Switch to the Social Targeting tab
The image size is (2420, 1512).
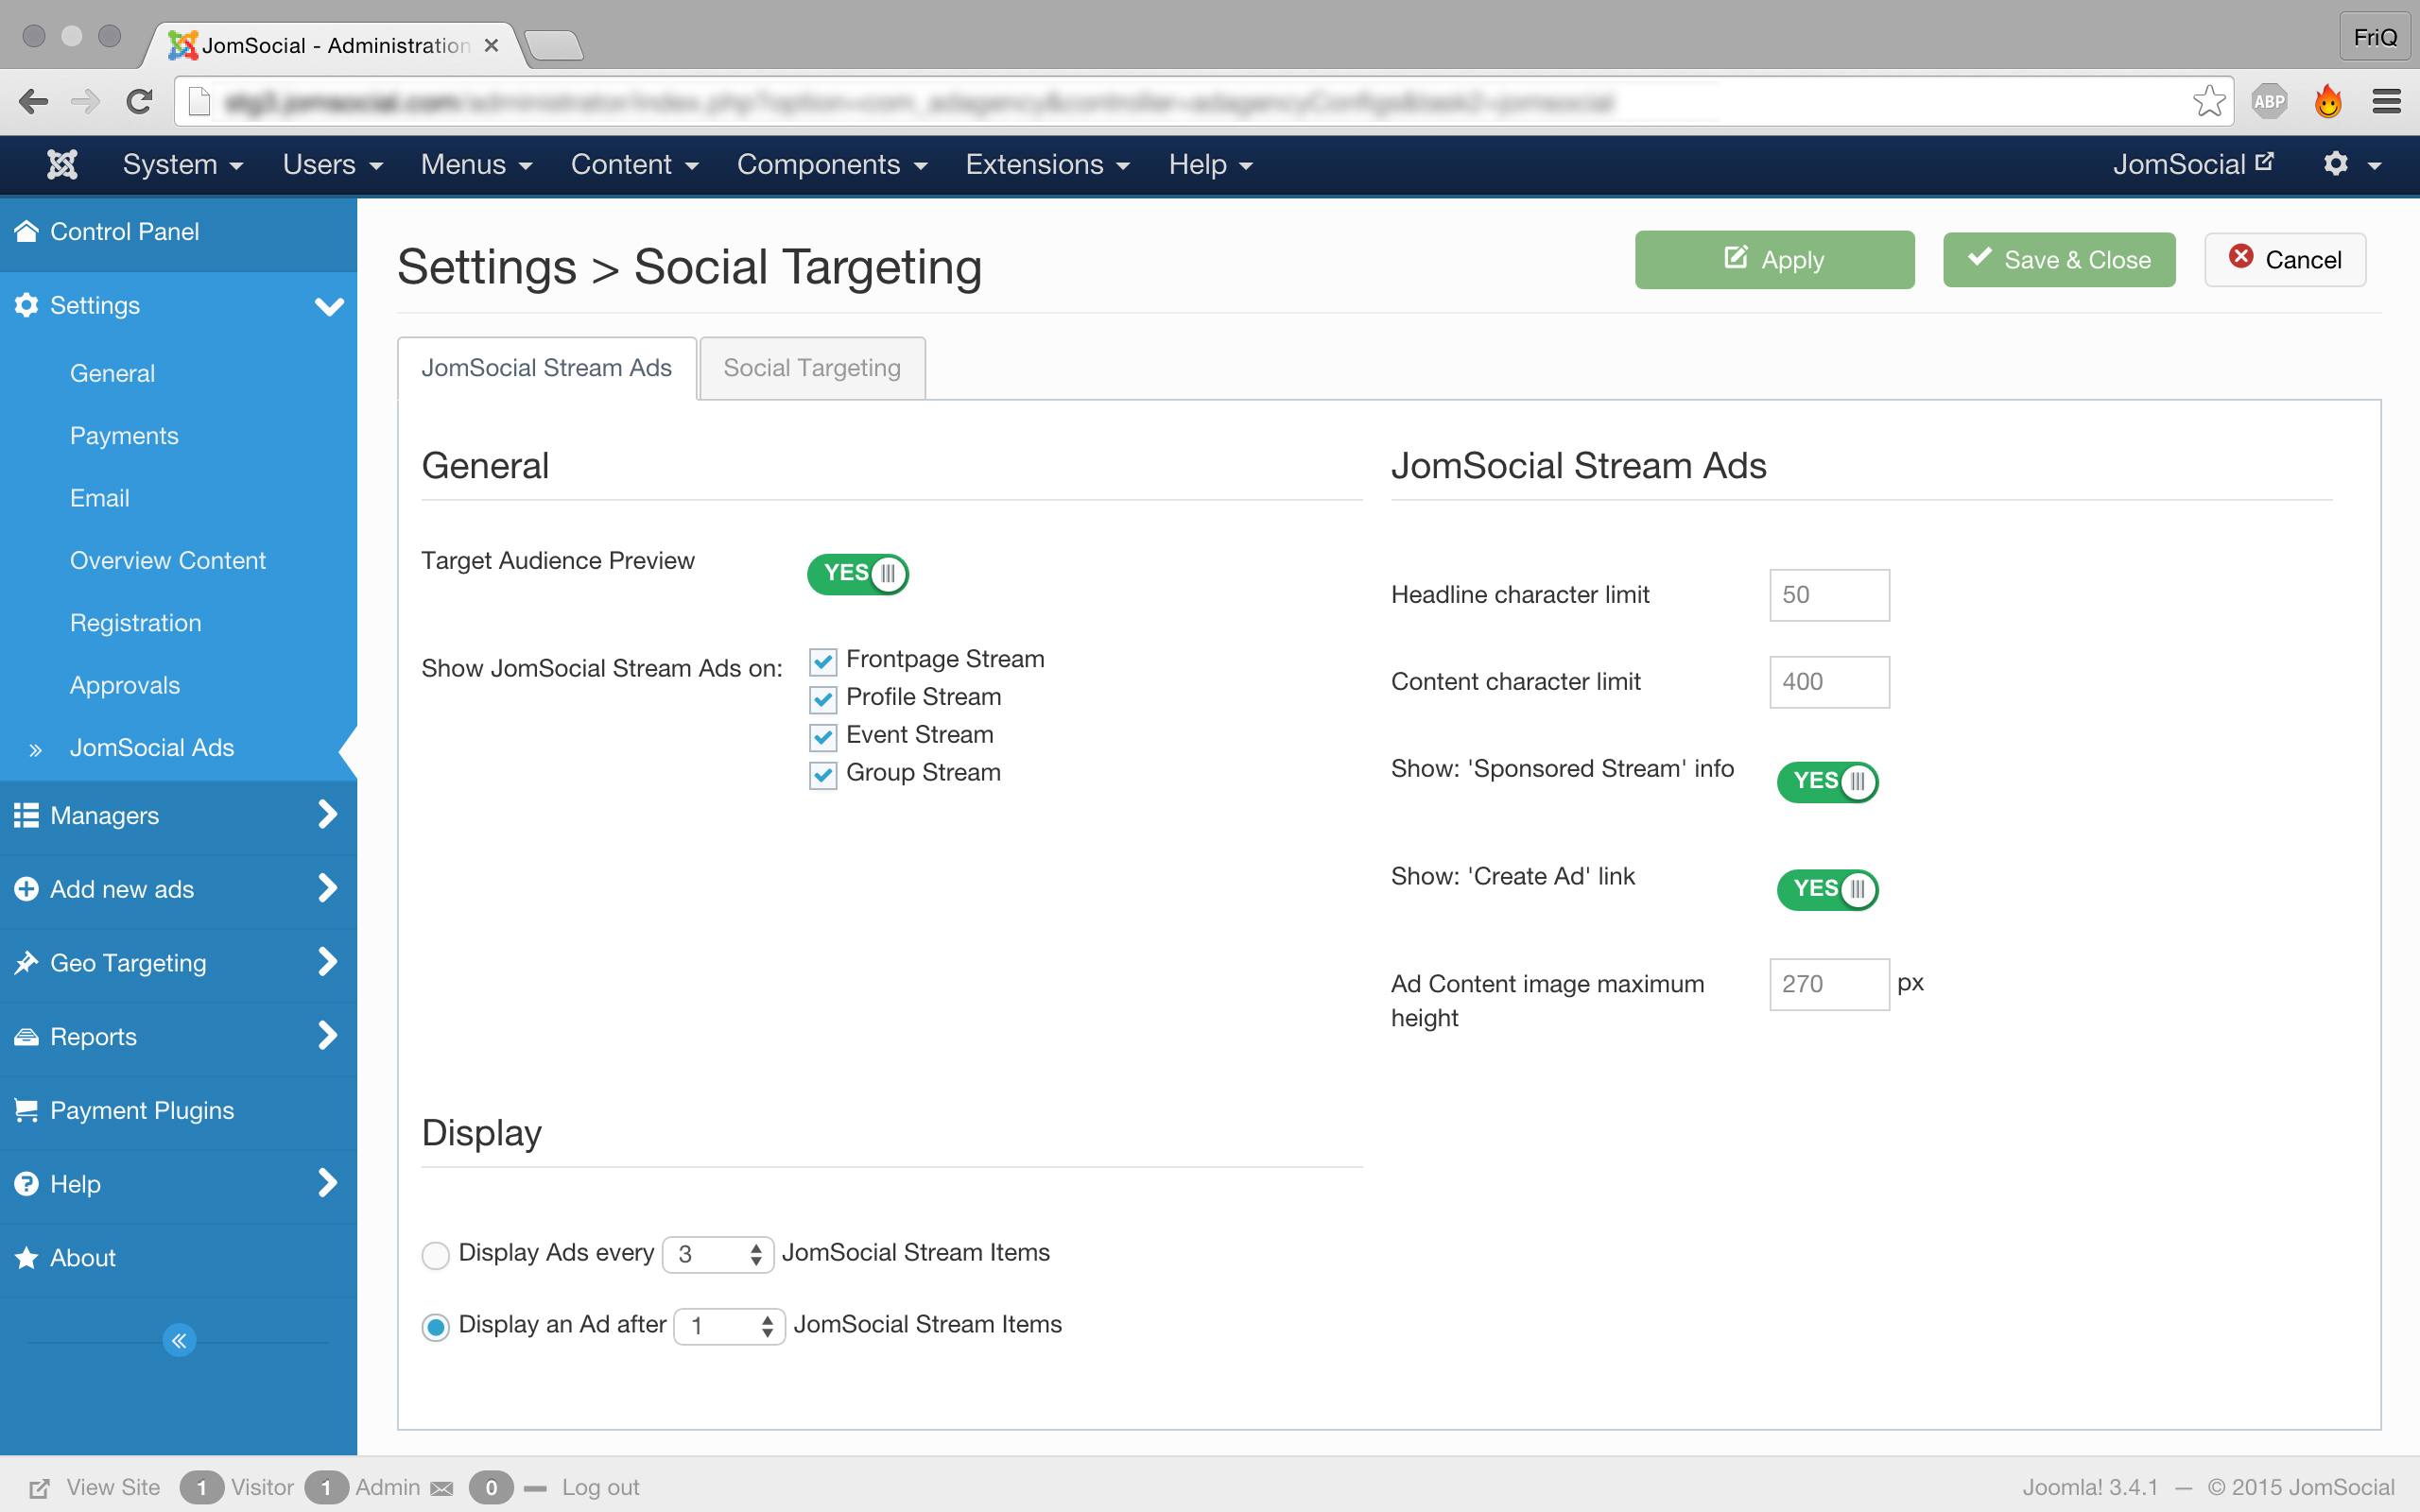click(x=812, y=368)
